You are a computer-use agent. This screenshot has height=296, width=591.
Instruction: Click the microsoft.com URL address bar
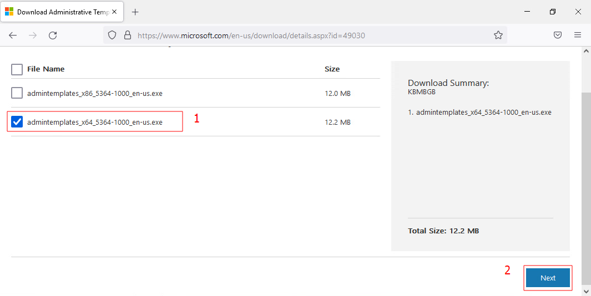(305, 35)
